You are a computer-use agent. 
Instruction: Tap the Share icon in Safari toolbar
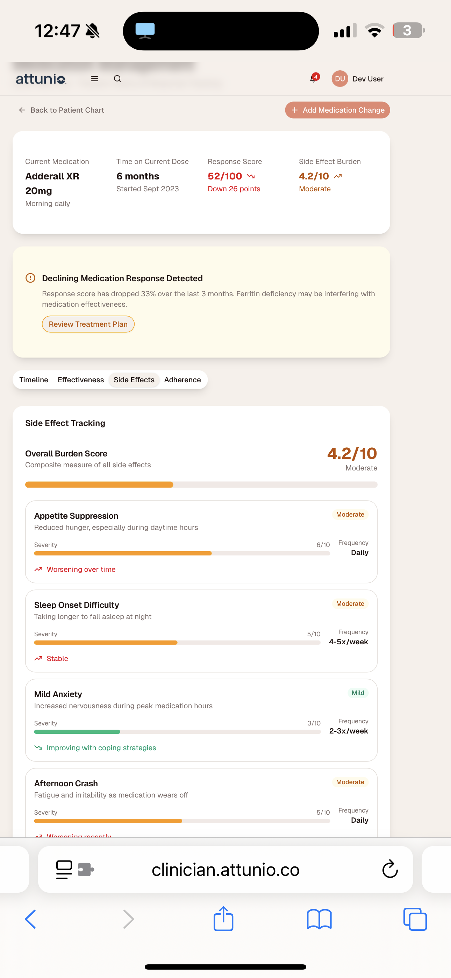pyautogui.click(x=224, y=919)
